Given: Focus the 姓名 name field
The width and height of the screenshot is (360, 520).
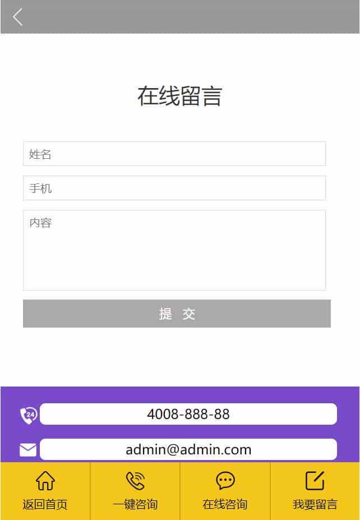Looking at the screenshot, I should (174, 154).
